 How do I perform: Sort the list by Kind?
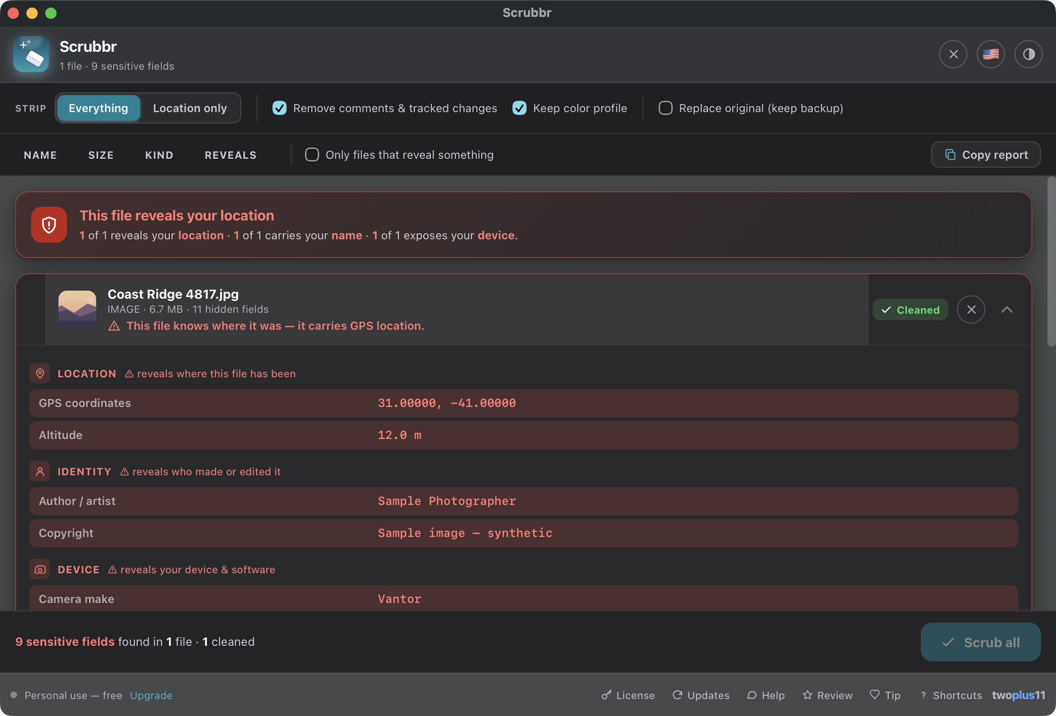point(159,155)
